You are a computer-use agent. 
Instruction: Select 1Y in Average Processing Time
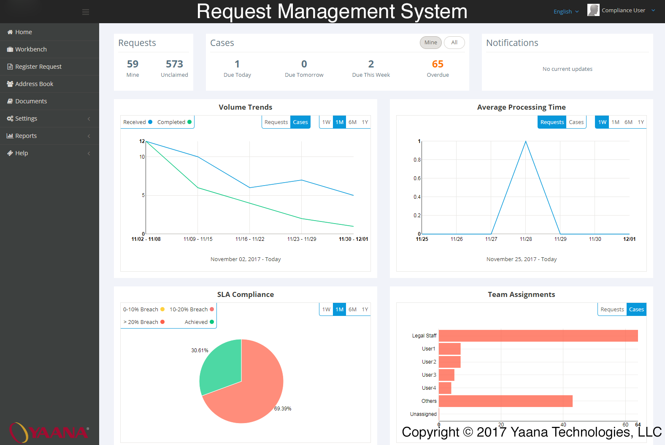click(x=641, y=122)
